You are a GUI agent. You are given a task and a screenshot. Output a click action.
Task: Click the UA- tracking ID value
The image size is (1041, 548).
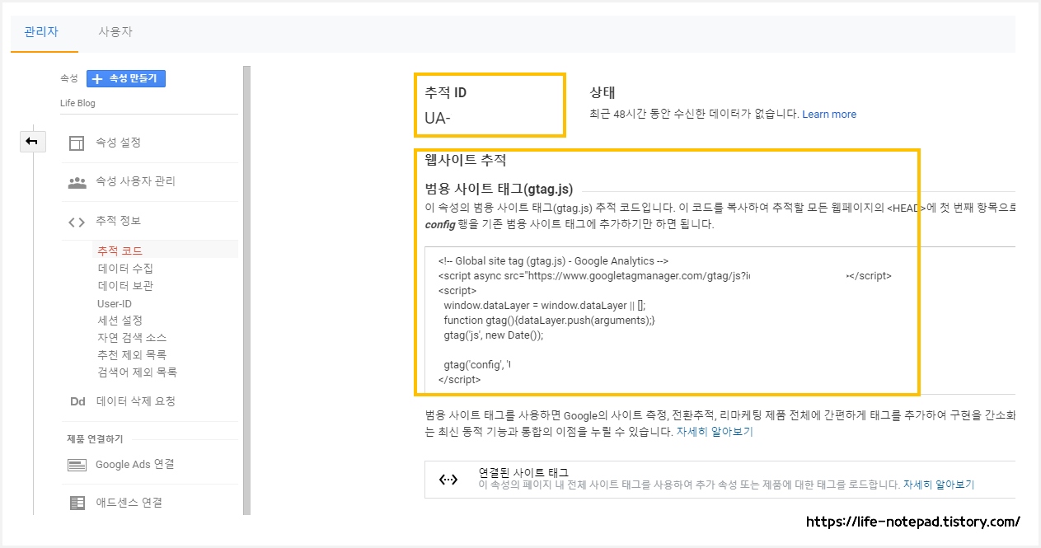(438, 118)
